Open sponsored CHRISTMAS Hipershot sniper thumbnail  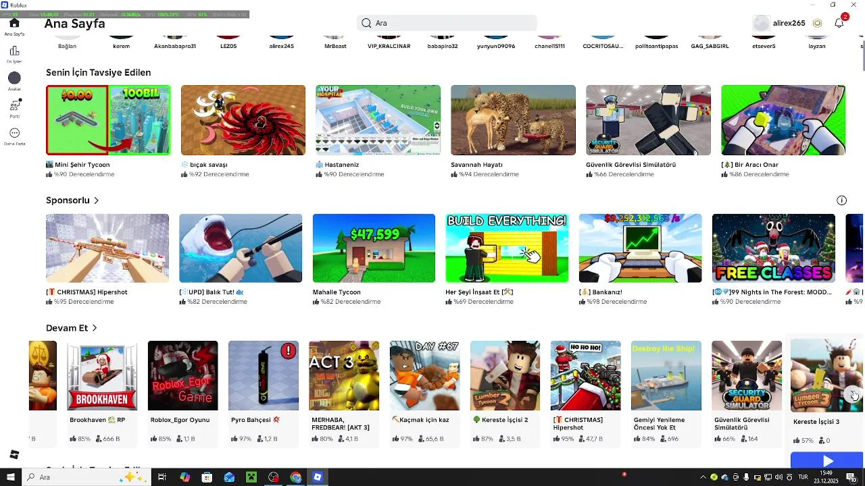(107, 248)
